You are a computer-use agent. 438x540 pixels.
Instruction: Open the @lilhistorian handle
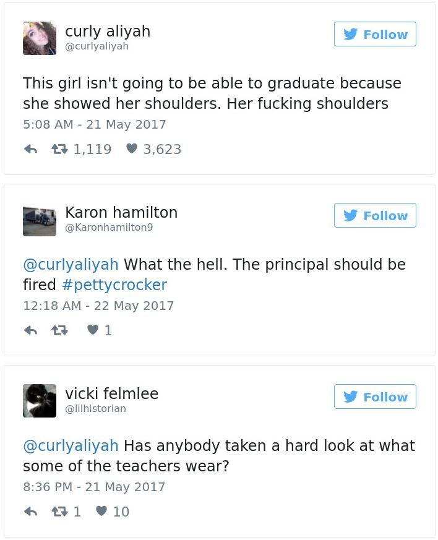95,409
